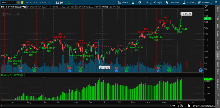The height and width of the screenshot is (108, 220).
Task: Click the yellow link number 2 icon
Action: [22, 2]
